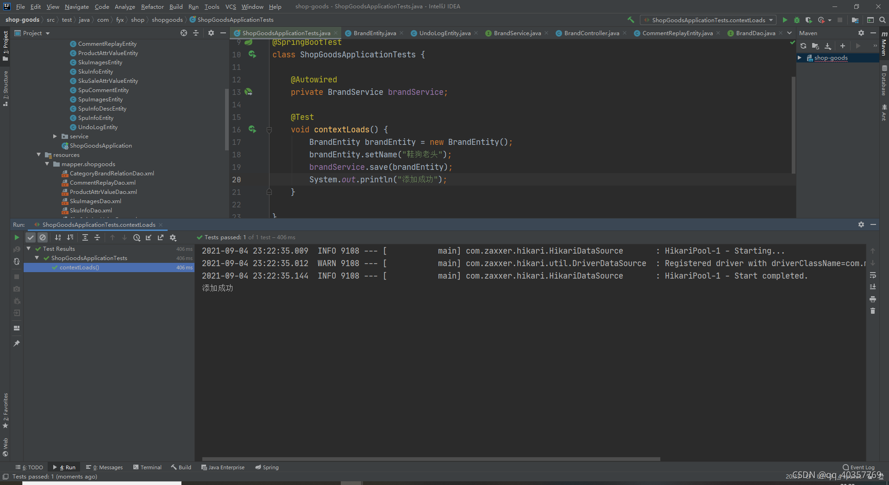889x485 pixels.
Task: Click Download Sources icon in Maven panel
Action: coord(828,46)
